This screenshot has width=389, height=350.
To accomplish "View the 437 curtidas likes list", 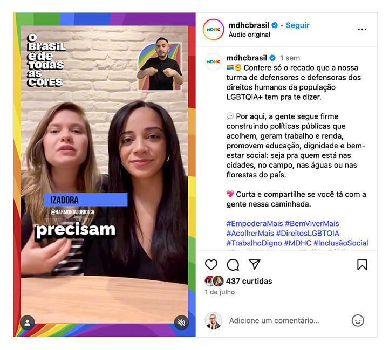I will 249,281.
